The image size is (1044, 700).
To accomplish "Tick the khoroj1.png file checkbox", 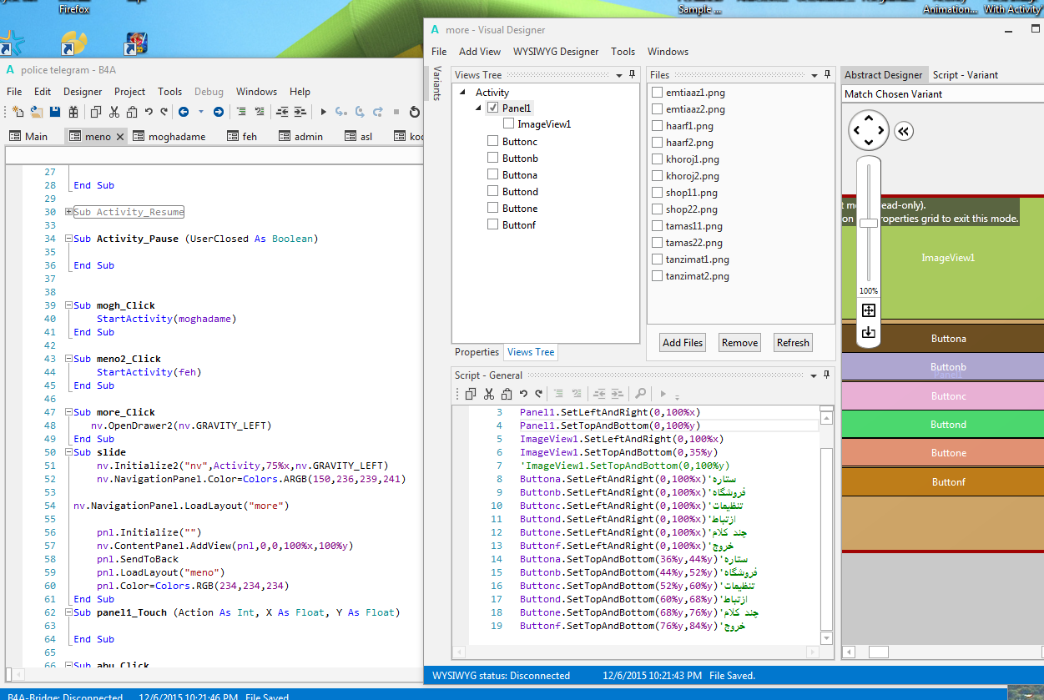I will [x=658, y=159].
